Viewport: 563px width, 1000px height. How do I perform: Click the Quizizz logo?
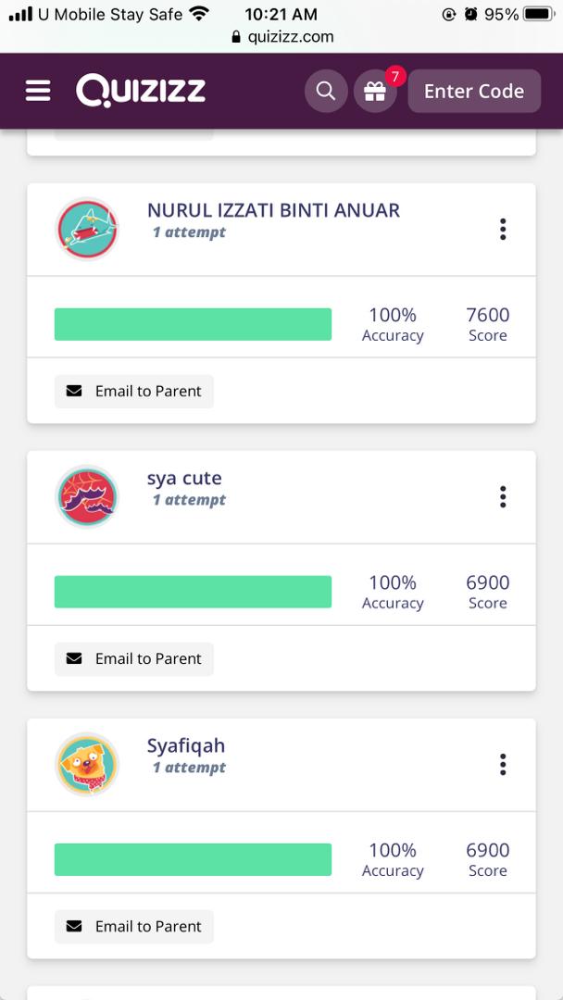tap(141, 91)
